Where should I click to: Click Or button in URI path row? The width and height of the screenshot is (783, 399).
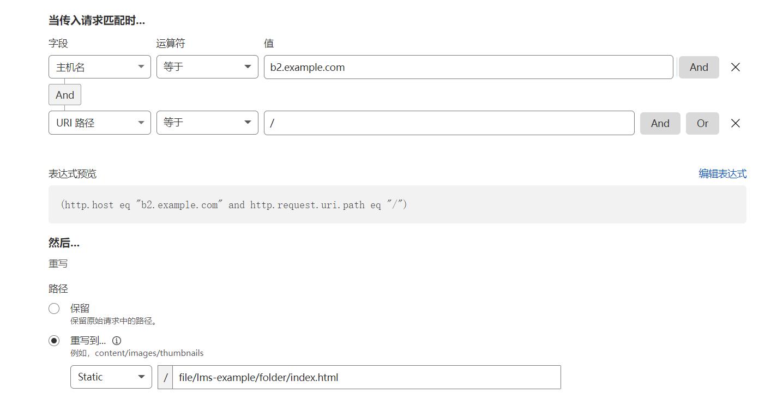(702, 123)
